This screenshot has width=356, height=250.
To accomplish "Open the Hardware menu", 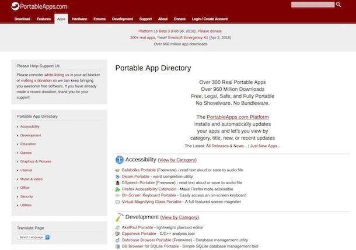I will pyautogui.click(x=79, y=19).
